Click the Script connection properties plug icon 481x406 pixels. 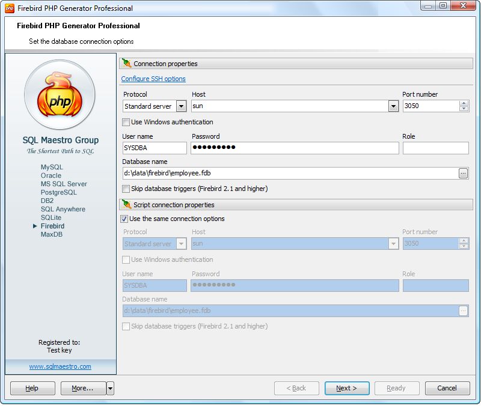tap(127, 204)
